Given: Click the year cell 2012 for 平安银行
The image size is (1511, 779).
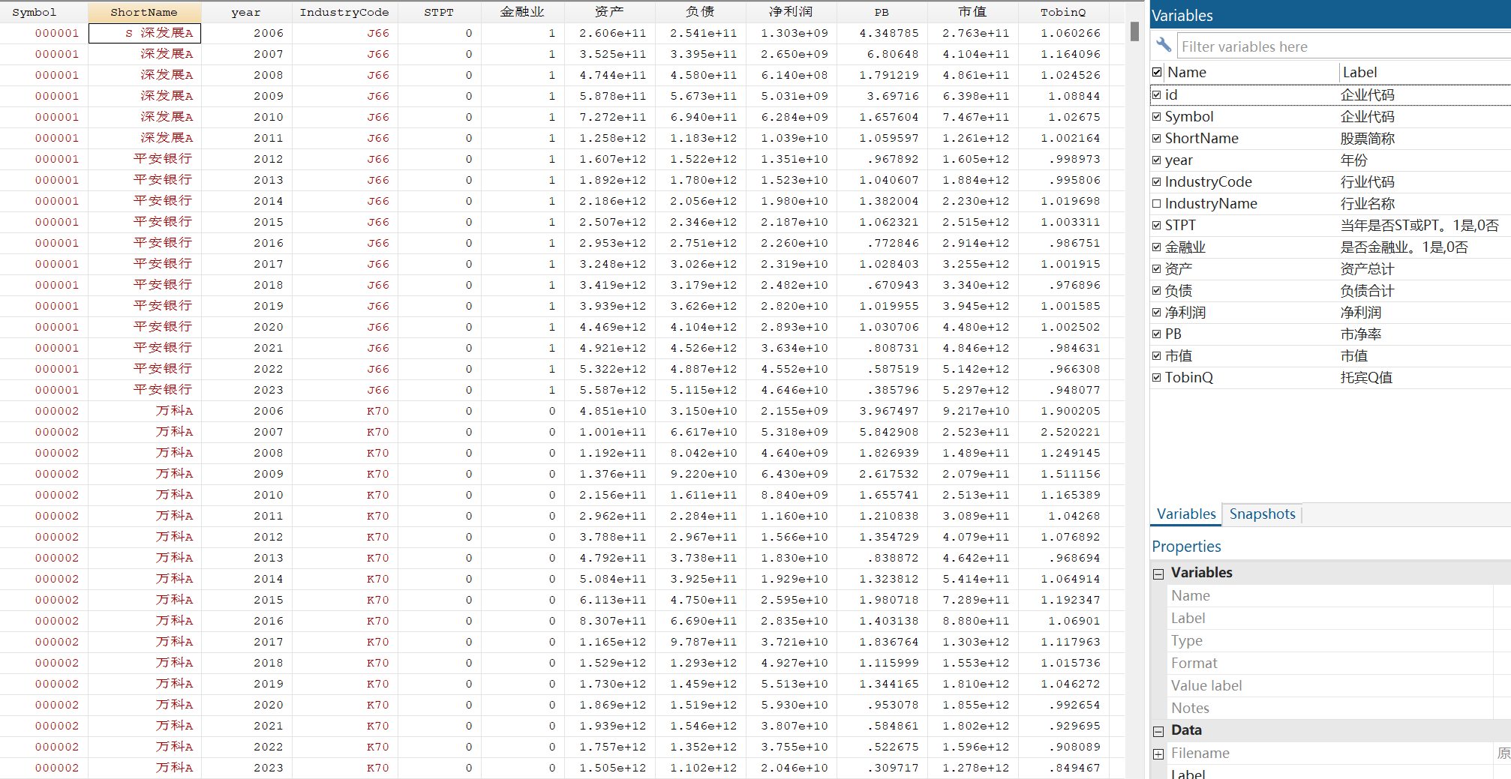Looking at the screenshot, I should coord(246,159).
